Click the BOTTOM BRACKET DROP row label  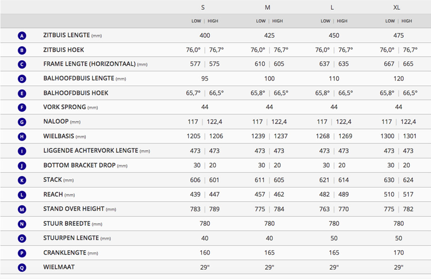(79, 165)
